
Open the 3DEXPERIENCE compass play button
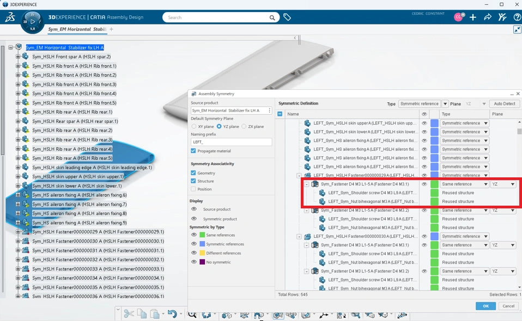point(32,22)
